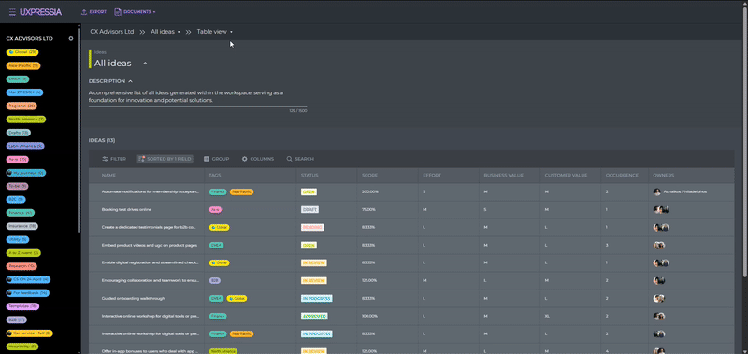Click the North America tag in table
The height and width of the screenshot is (354, 748).
click(223, 351)
